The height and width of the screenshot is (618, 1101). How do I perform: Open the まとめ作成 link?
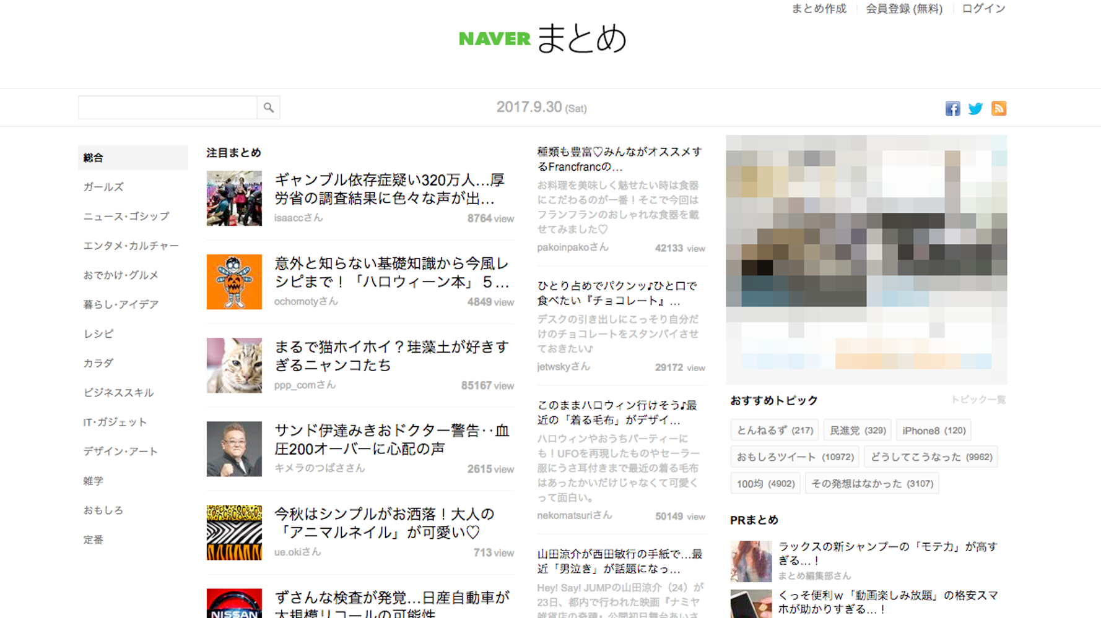pos(819,8)
